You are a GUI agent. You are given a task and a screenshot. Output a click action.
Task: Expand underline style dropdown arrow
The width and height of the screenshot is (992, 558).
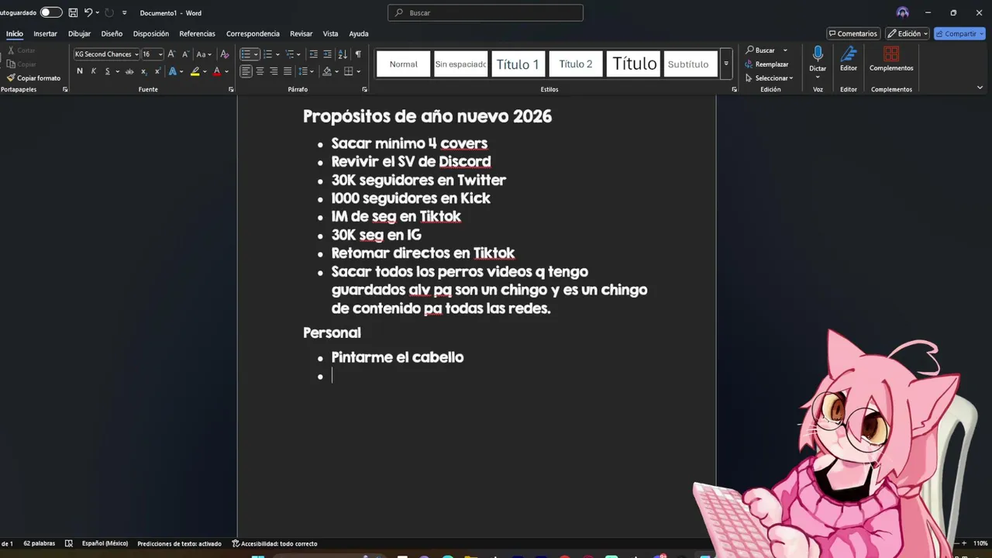tap(117, 71)
